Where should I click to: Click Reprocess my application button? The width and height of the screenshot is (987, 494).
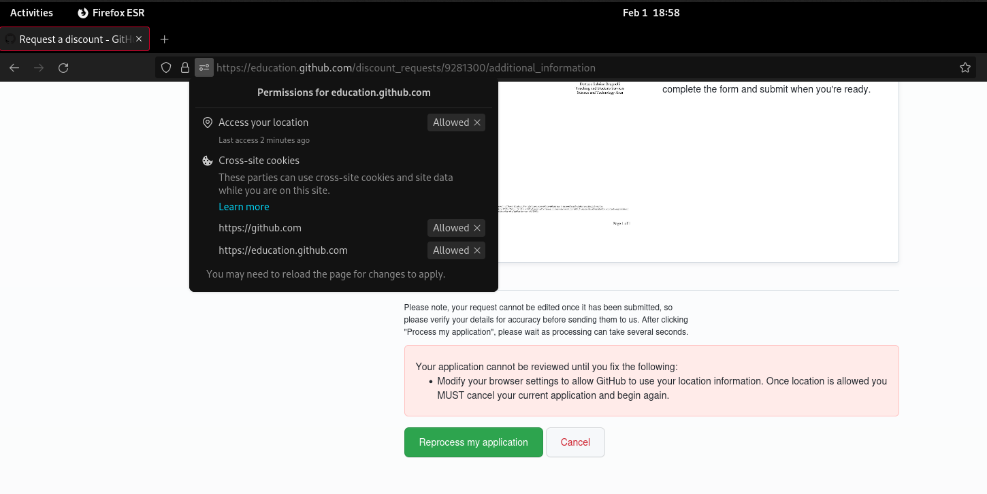(x=474, y=442)
